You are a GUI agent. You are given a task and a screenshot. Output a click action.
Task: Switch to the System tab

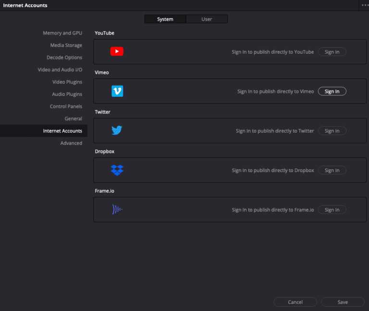pyautogui.click(x=165, y=19)
